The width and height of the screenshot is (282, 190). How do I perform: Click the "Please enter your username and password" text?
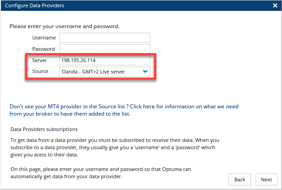64,26
